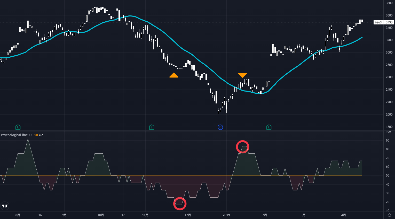Click the indicator length value 12

[30, 135]
